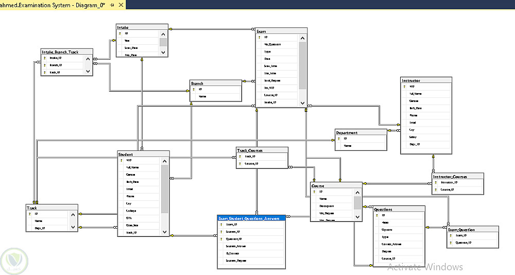
Task: Click the Branch table header
Action: (216, 83)
